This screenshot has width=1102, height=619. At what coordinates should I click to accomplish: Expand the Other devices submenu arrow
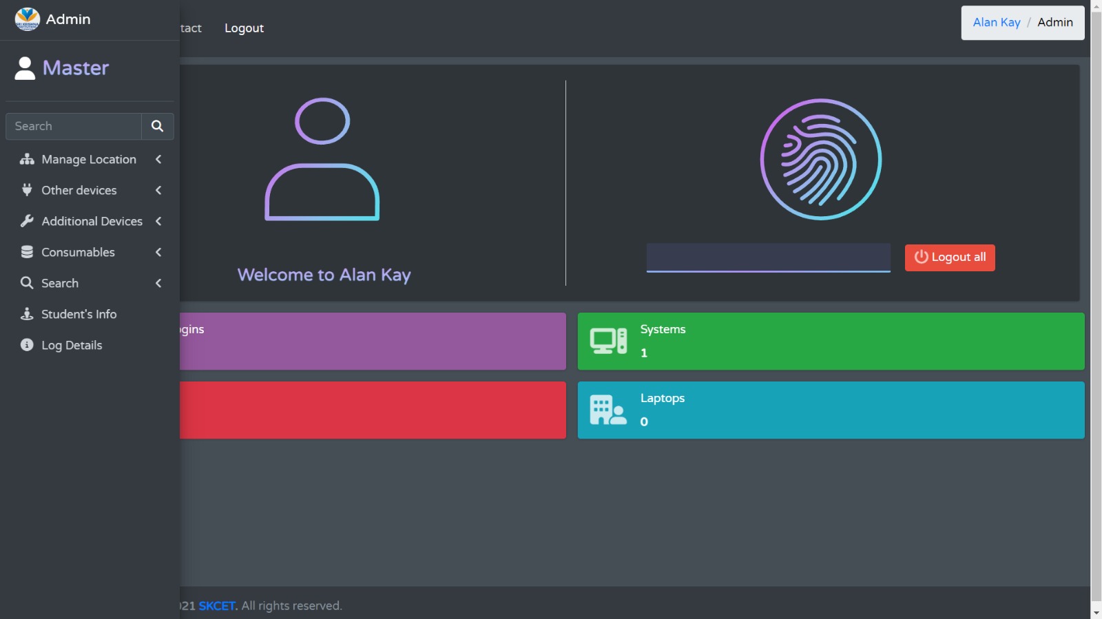pyautogui.click(x=158, y=190)
